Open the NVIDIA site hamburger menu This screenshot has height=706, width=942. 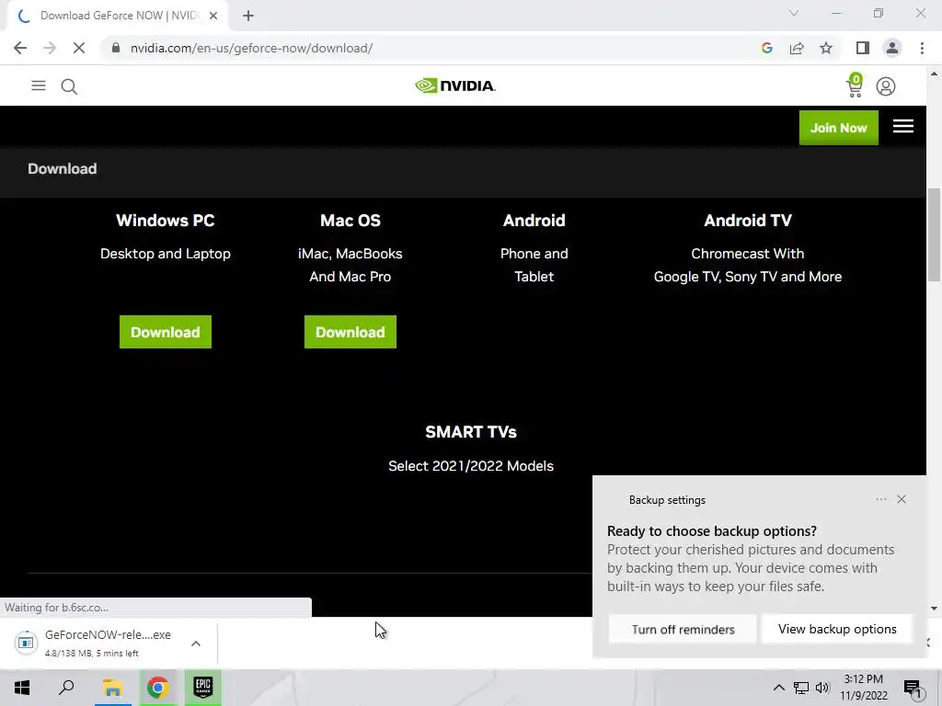[39, 85]
